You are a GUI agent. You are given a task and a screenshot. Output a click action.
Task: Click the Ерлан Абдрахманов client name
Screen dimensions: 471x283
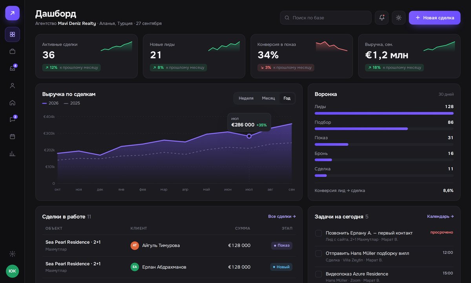point(164,267)
